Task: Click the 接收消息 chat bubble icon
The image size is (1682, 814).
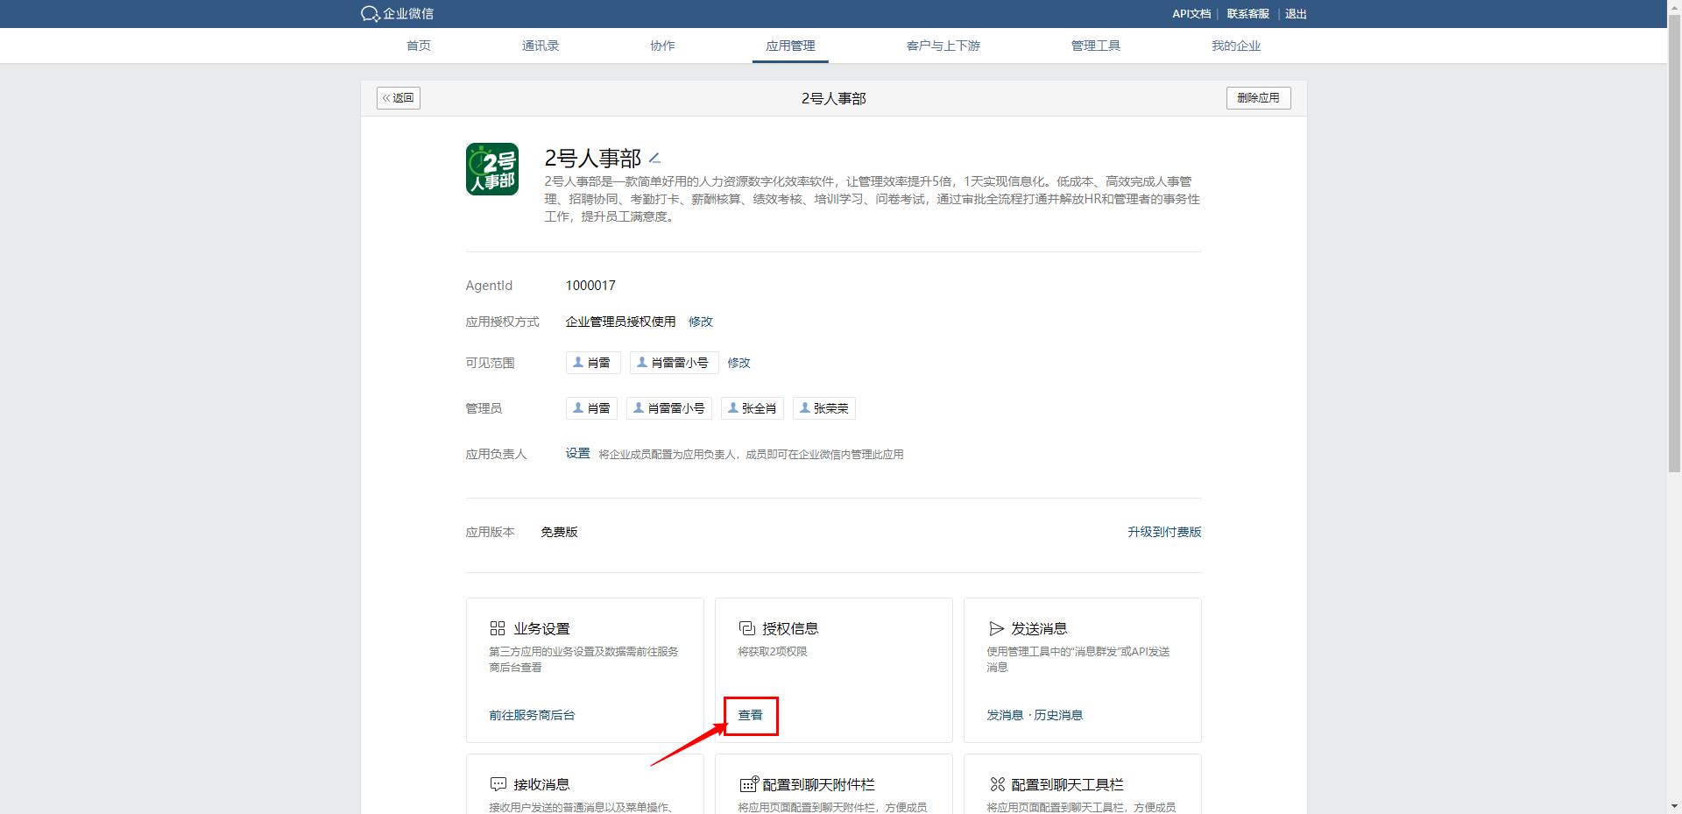Action: [x=498, y=784]
